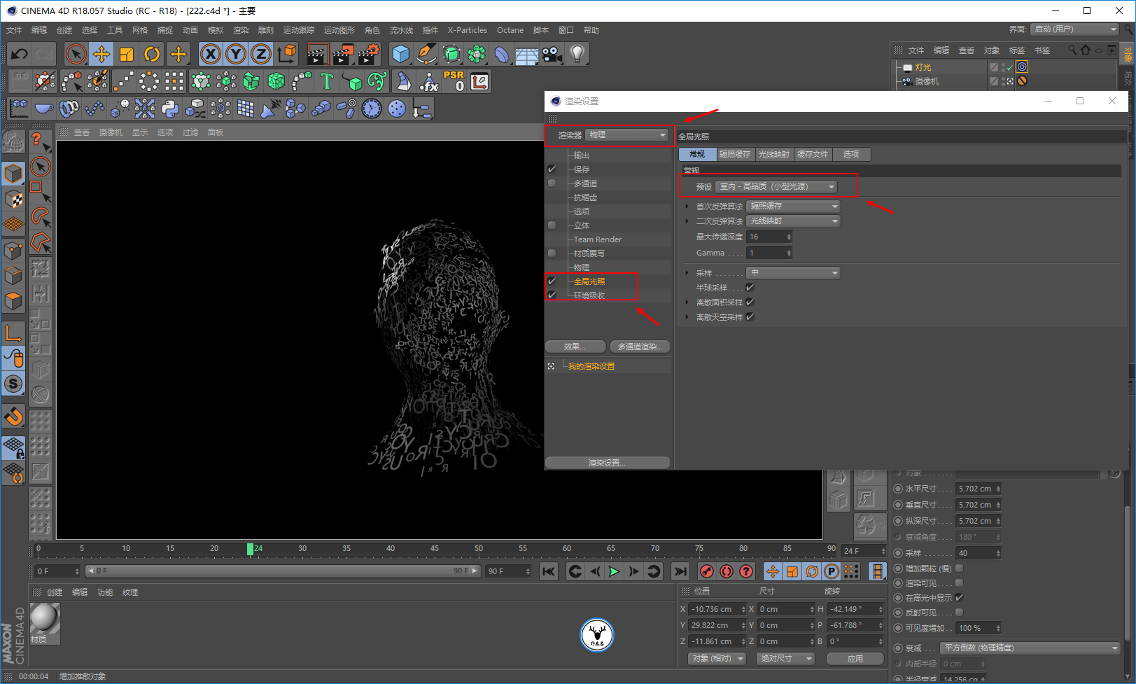The width and height of the screenshot is (1136, 684).
Task: Click the Undo arrow icon
Action: (20, 54)
